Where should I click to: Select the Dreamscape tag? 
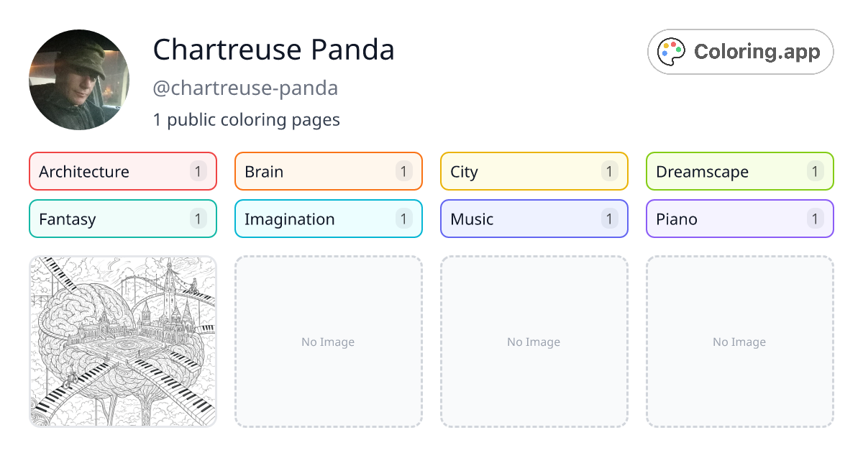coord(739,171)
